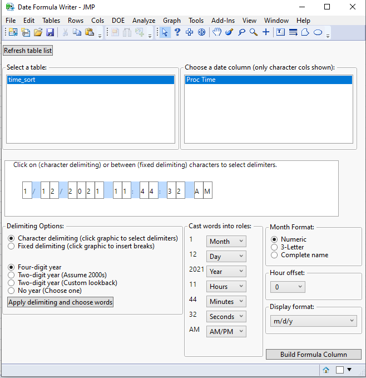Open the Graph menu

click(x=172, y=21)
